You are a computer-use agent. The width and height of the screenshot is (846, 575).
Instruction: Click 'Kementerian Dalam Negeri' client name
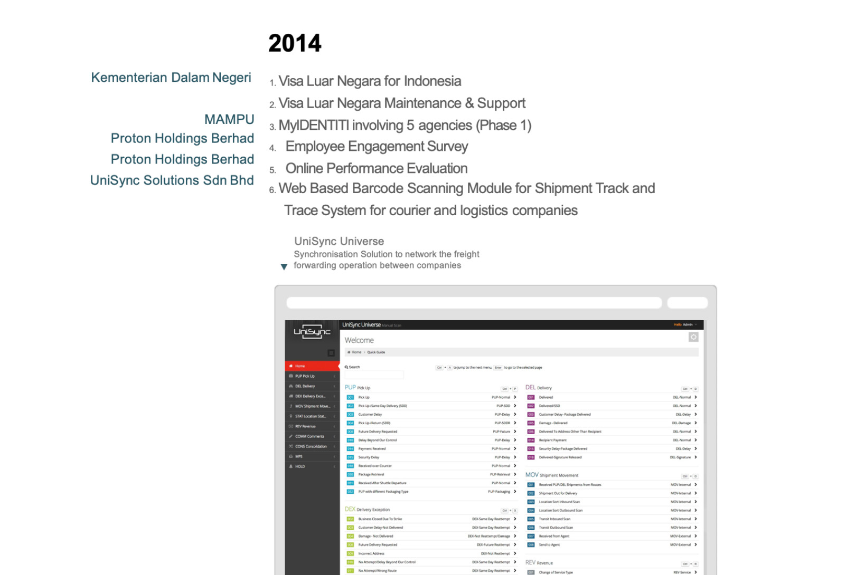click(x=171, y=78)
